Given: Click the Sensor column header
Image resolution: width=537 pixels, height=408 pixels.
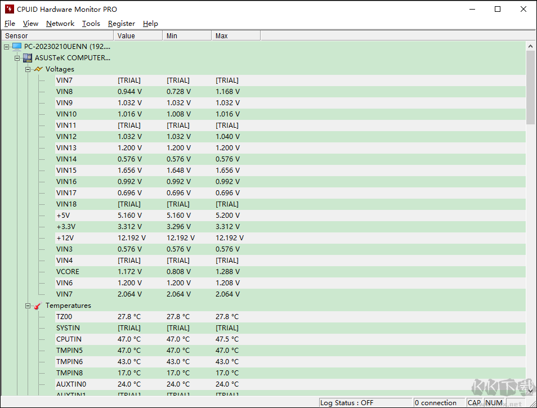Looking at the screenshot, I should 56,36.
